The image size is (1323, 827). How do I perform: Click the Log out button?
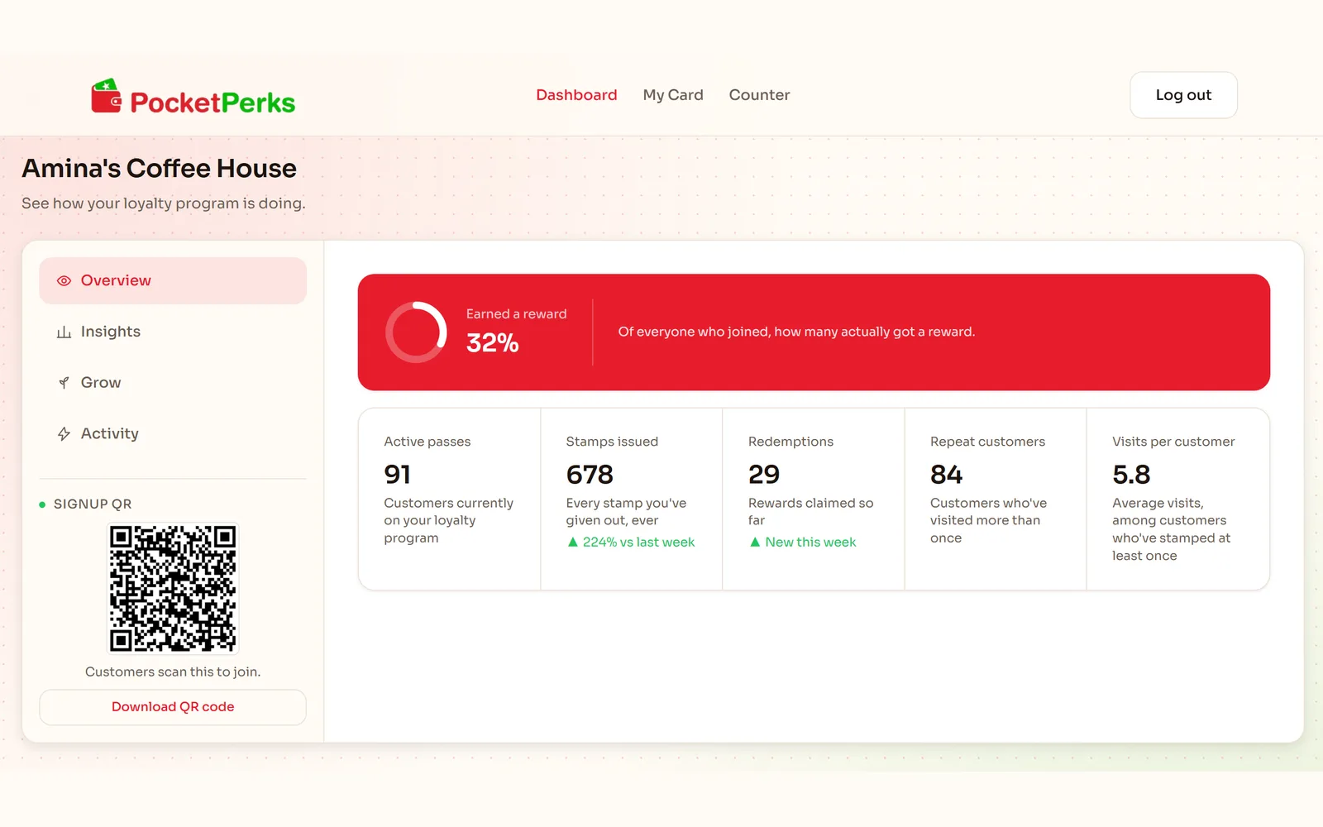click(x=1183, y=95)
